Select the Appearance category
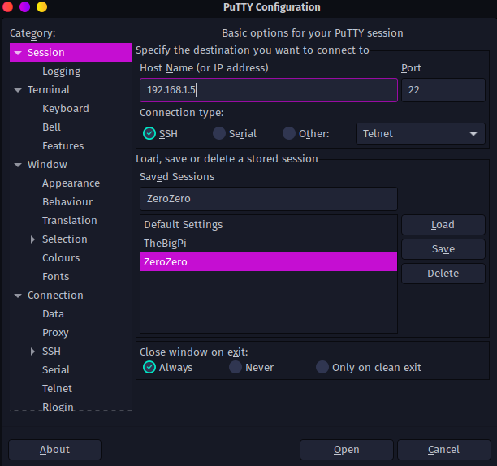This screenshot has width=497, height=466. 71,183
